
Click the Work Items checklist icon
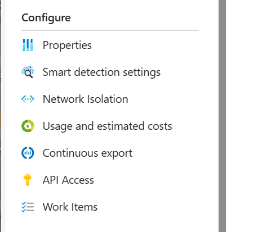(x=28, y=207)
